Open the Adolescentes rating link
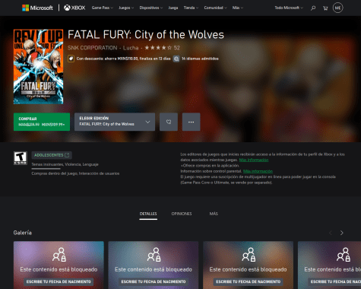Screen dimensions: 361x289 [52, 155]
